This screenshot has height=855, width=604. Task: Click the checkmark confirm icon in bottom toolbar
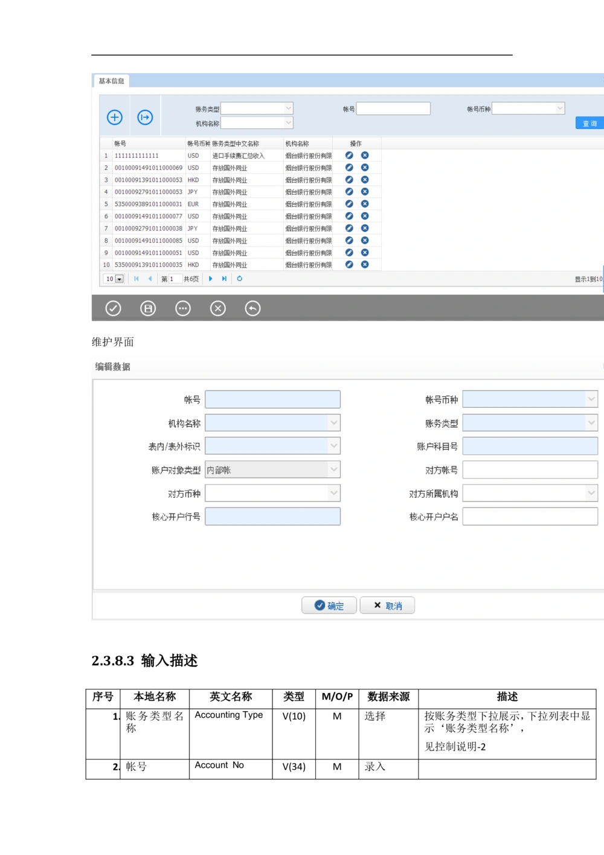coord(113,309)
